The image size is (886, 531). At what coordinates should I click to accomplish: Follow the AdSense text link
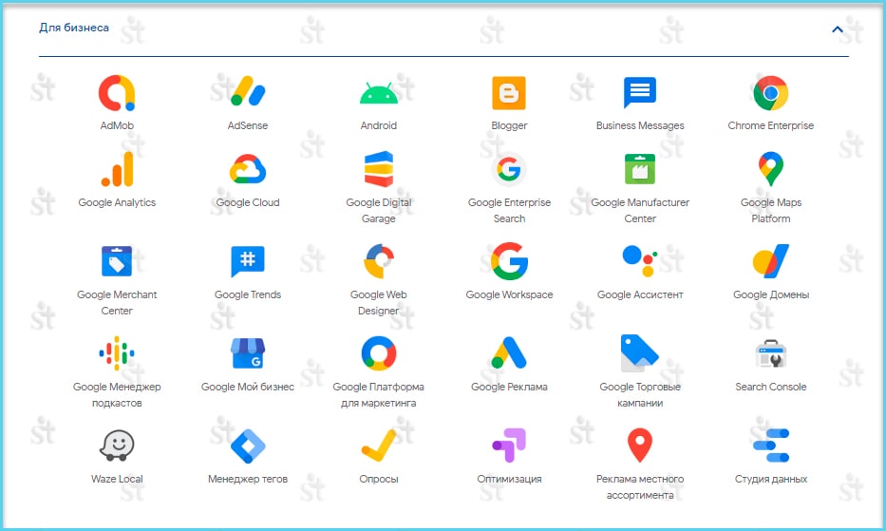point(248,125)
